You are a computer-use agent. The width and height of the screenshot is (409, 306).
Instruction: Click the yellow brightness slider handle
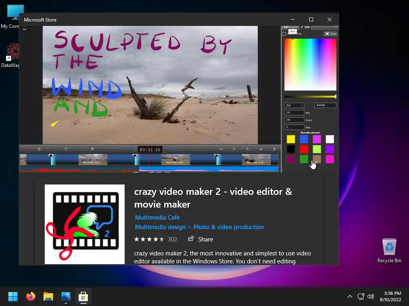pos(336,96)
